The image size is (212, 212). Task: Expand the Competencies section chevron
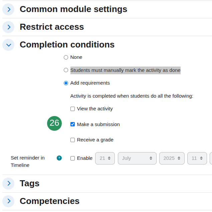8,201
